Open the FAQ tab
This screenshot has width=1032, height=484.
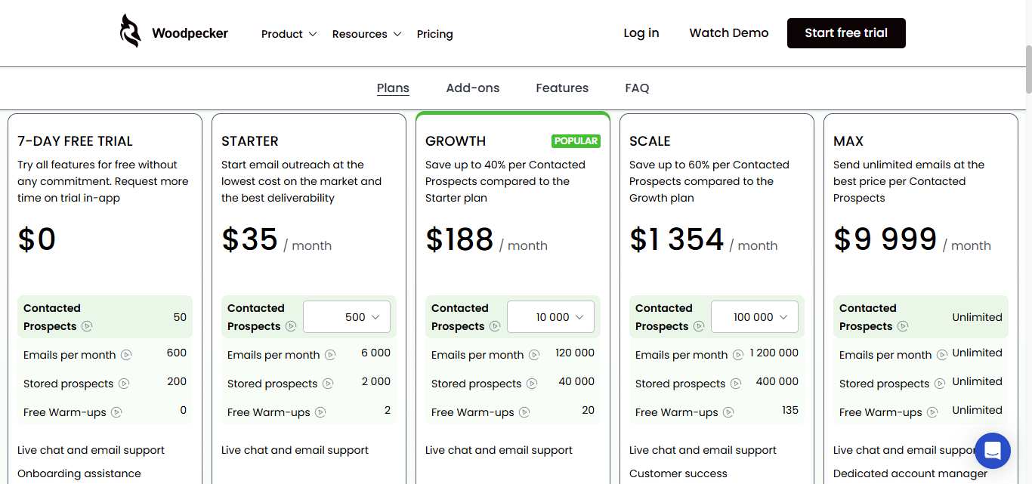click(637, 88)
